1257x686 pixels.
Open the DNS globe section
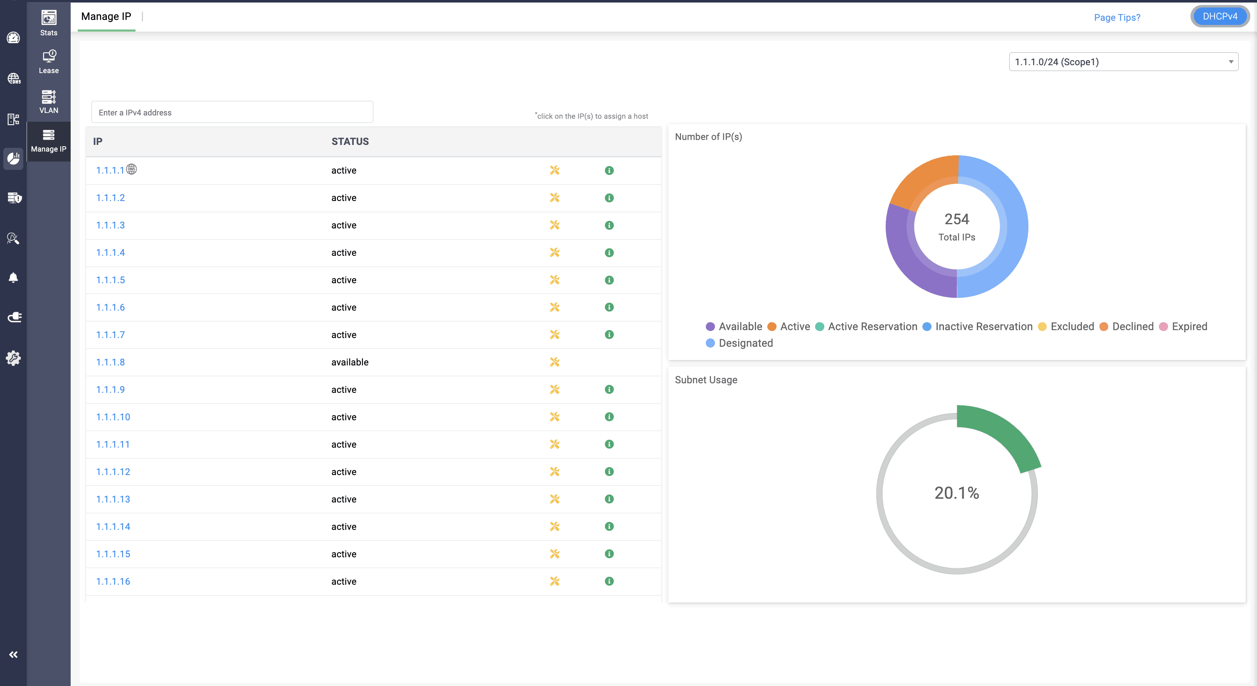14,78
